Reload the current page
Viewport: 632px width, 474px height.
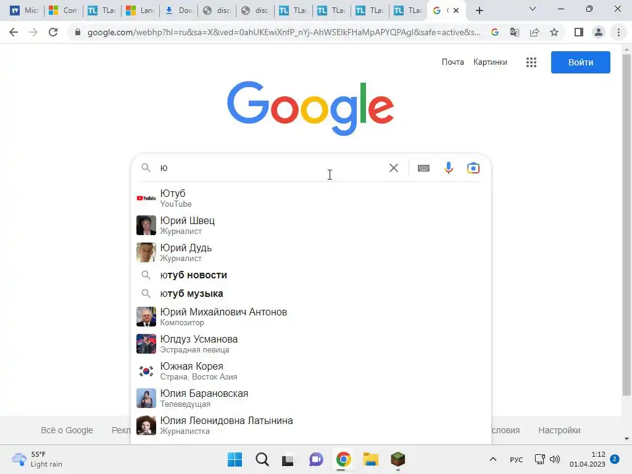point(53,32)
